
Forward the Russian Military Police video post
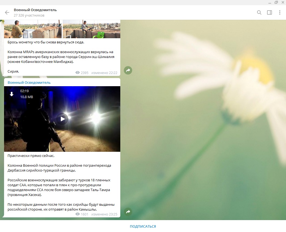click(128, 212)
